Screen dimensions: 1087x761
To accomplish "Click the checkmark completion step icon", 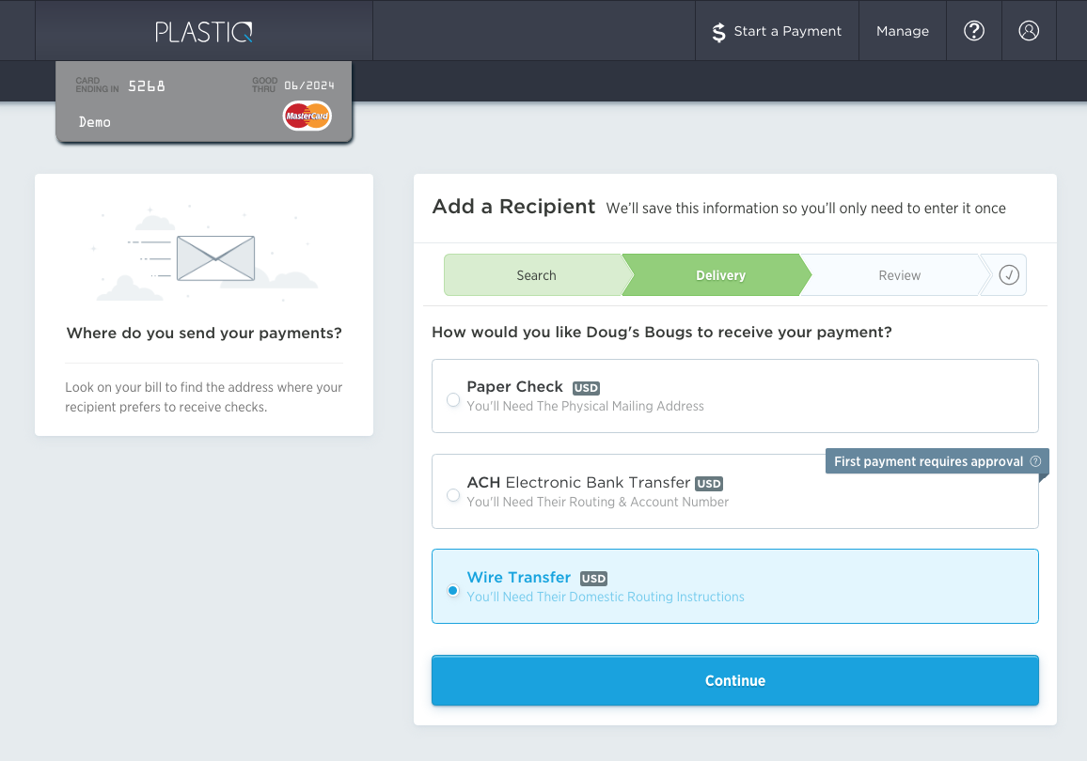I will 1009,275.
